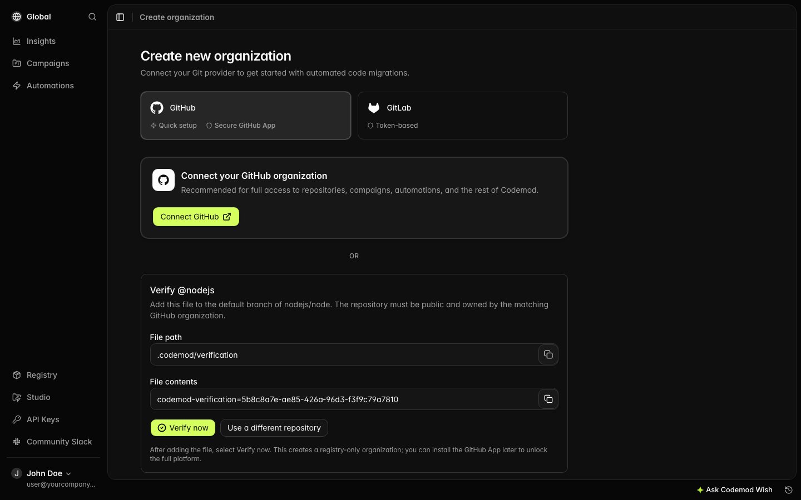801x500 pixels.
Task: Copy the file contents value
Action: click(548, 399)
